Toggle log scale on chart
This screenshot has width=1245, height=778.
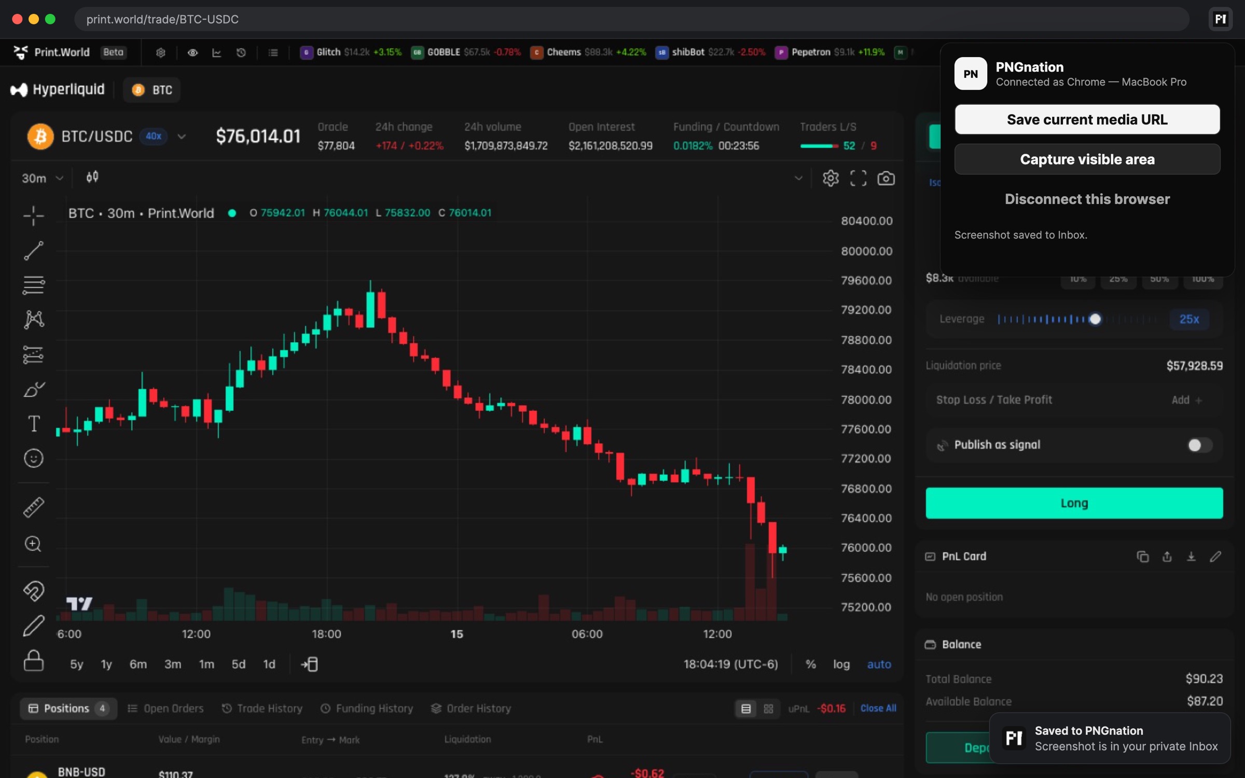coord(841,664)
